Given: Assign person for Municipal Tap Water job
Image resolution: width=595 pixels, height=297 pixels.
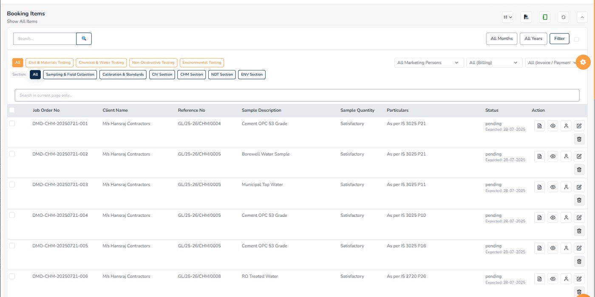Looking at the screenshot, I should click(x=566, y=187).
